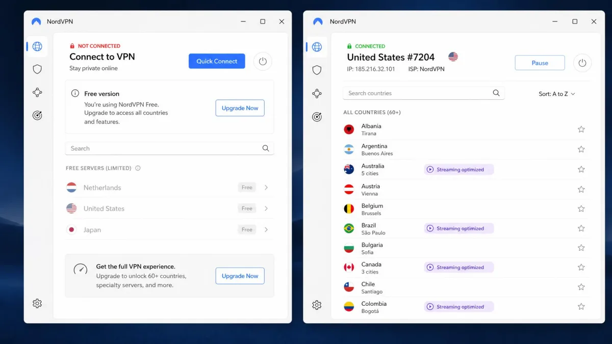The image size is (612, 344).
Task: Click Upgrade Now in full VPN experience card
Action: 240,276
